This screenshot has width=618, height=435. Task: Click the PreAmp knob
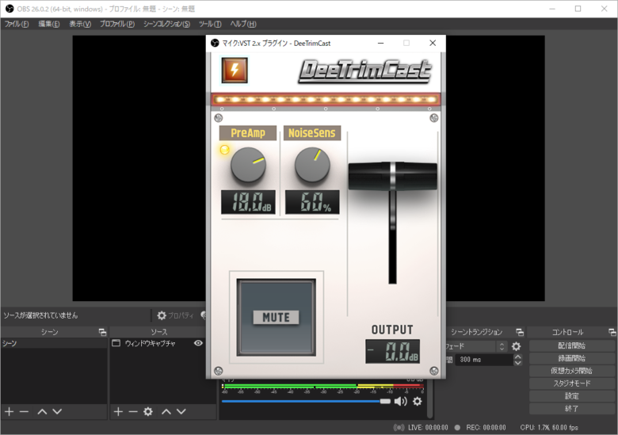[x=248, y=166]
